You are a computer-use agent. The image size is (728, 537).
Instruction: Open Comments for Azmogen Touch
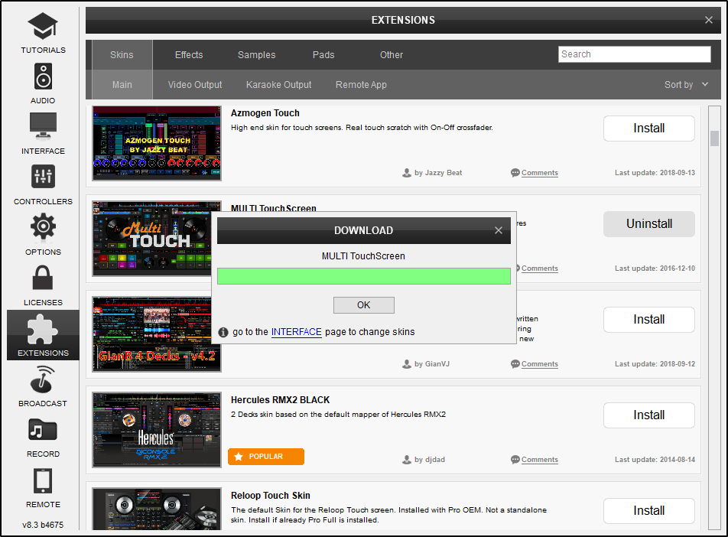[540, 173]
